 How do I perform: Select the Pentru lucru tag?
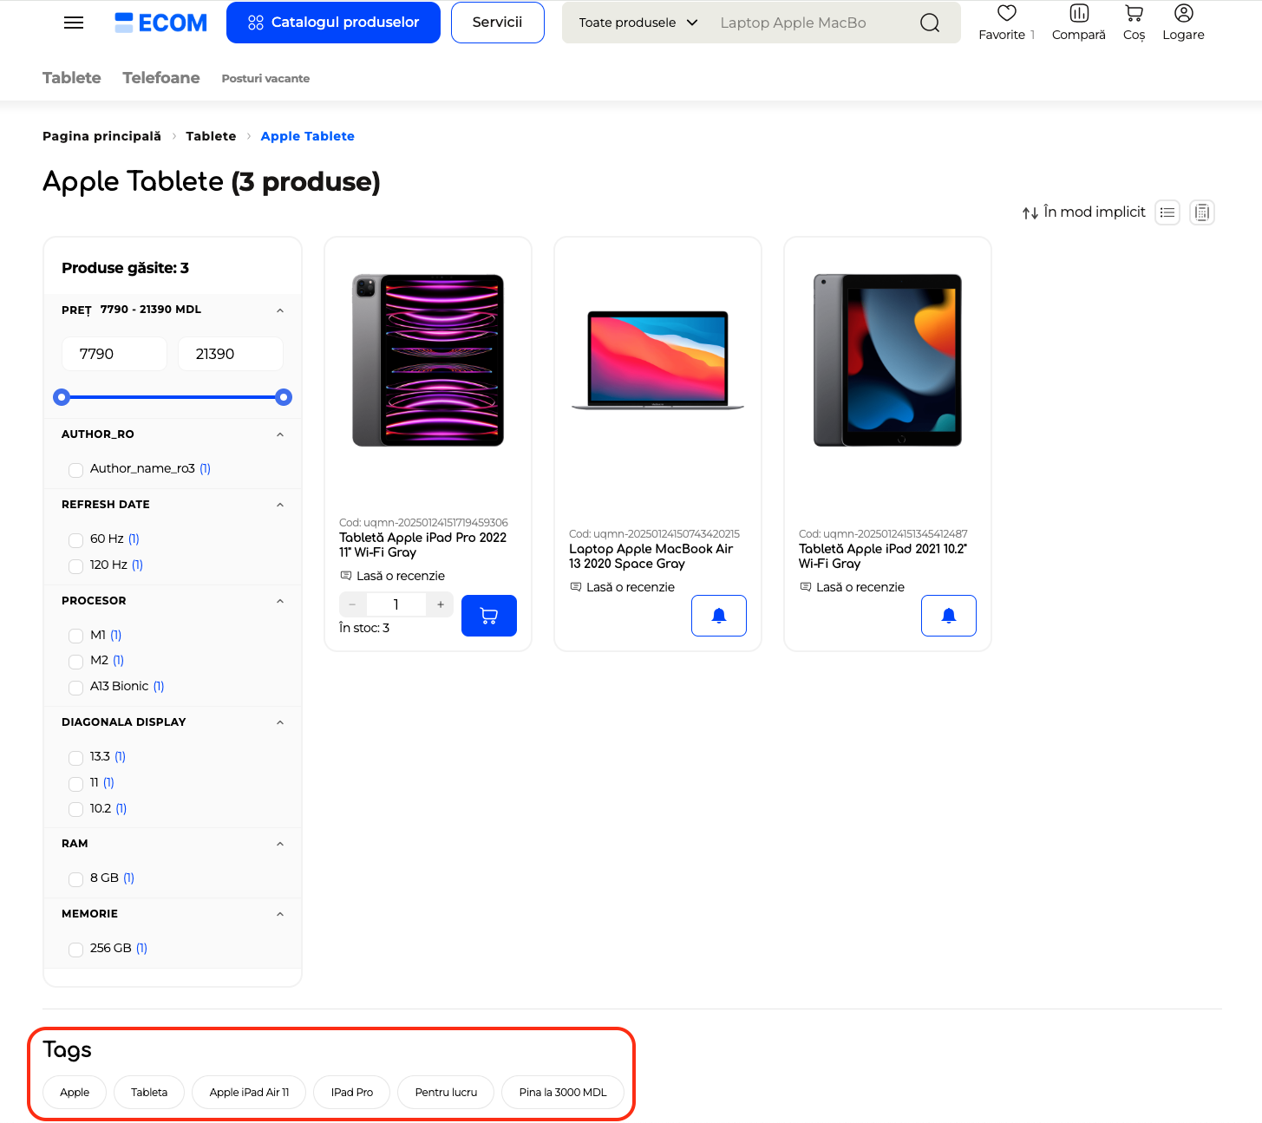pyautogui.click(x=446, y=1092)
